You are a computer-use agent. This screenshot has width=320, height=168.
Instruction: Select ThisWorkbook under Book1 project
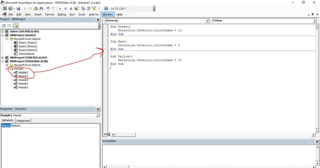[x=26, y=54]
